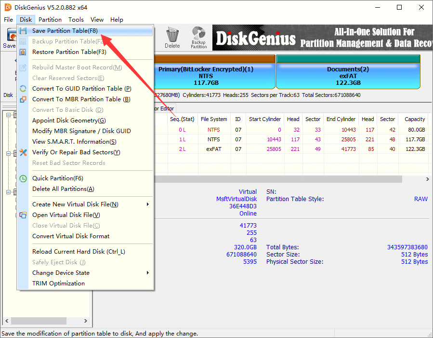Click Convert To GUID Partition Table
Viewport: 433px width, 338px height.
point(81,88)
